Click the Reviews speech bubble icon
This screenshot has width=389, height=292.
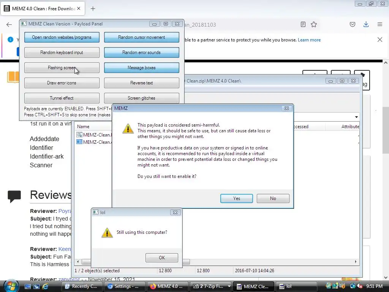pos(14,197)
